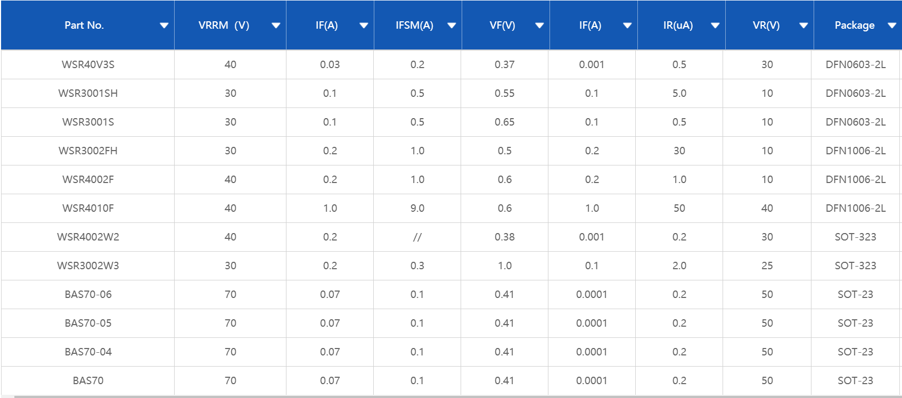This screenshot has width=902, height=398.
Task: Click the Package header label
Action: tap(854, 26)
